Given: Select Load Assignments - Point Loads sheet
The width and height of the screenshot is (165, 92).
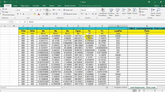Looking at the screenshot, I should click(143, 87).
